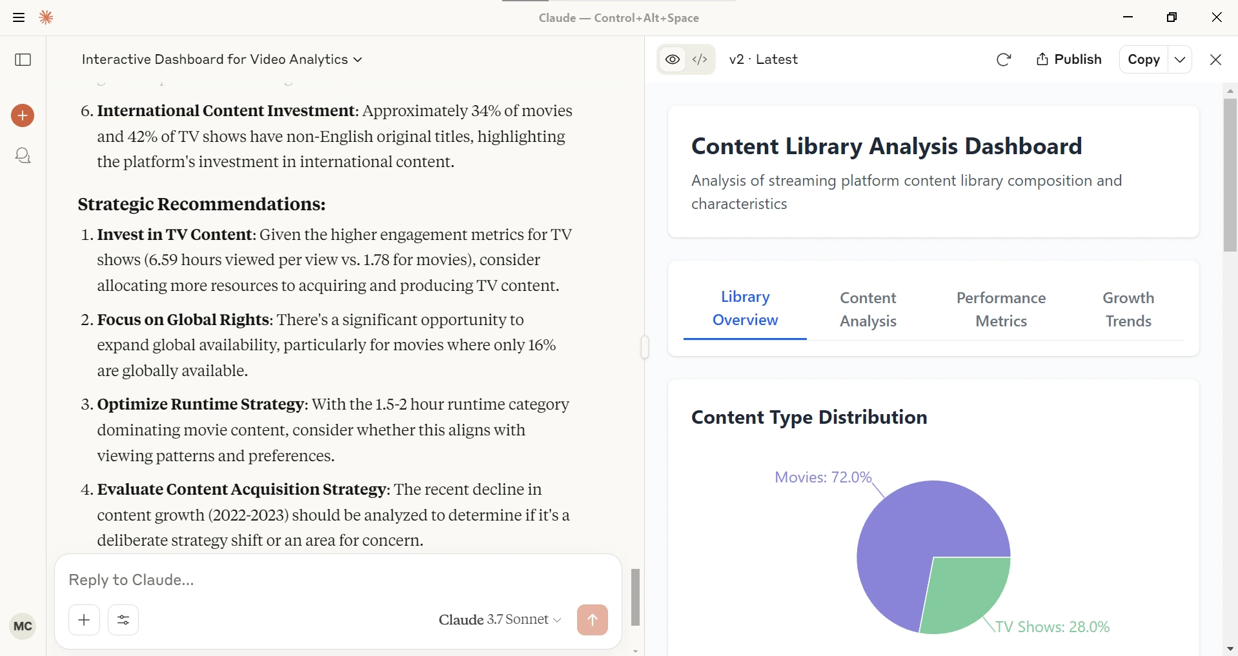Send the message with arrow button
Screen dimensions: 1238x656
(x=593, y=620)
